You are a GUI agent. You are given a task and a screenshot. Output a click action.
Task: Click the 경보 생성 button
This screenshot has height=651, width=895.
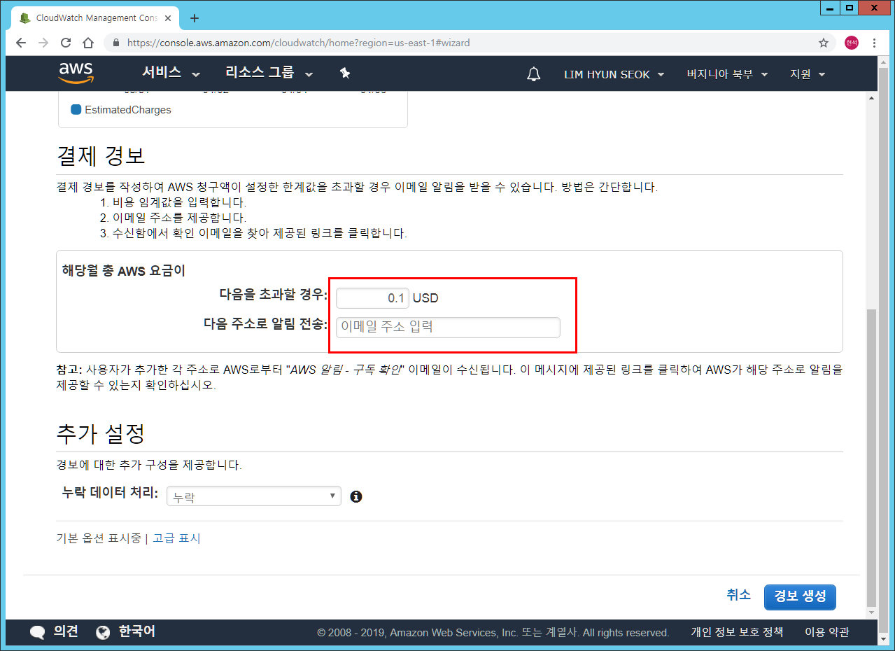(x=800, y=596)
